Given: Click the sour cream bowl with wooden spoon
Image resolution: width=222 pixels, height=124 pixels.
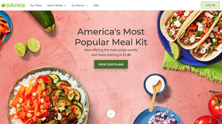Looking at the screenshot, I should (x=155, y=88).
